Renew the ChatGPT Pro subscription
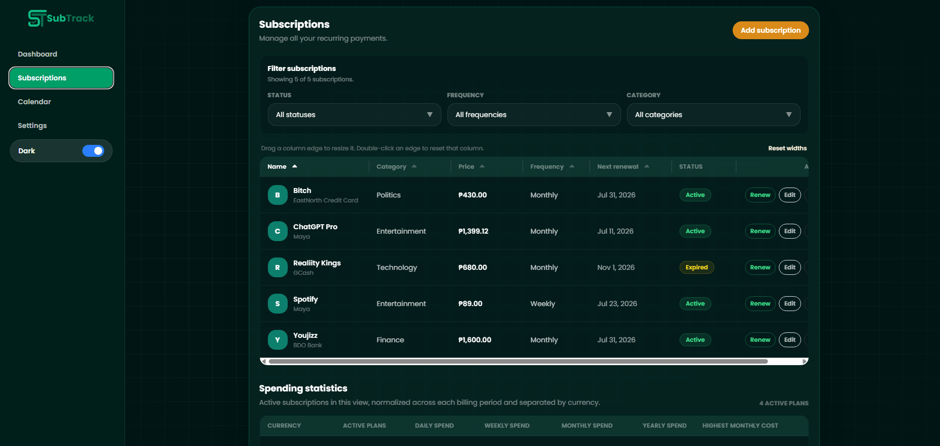This screenshot has height=446, width=940. point(760,231)
